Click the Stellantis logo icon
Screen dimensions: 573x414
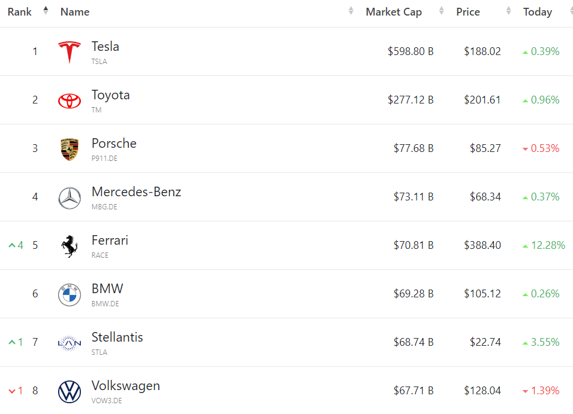coord(70,343)
